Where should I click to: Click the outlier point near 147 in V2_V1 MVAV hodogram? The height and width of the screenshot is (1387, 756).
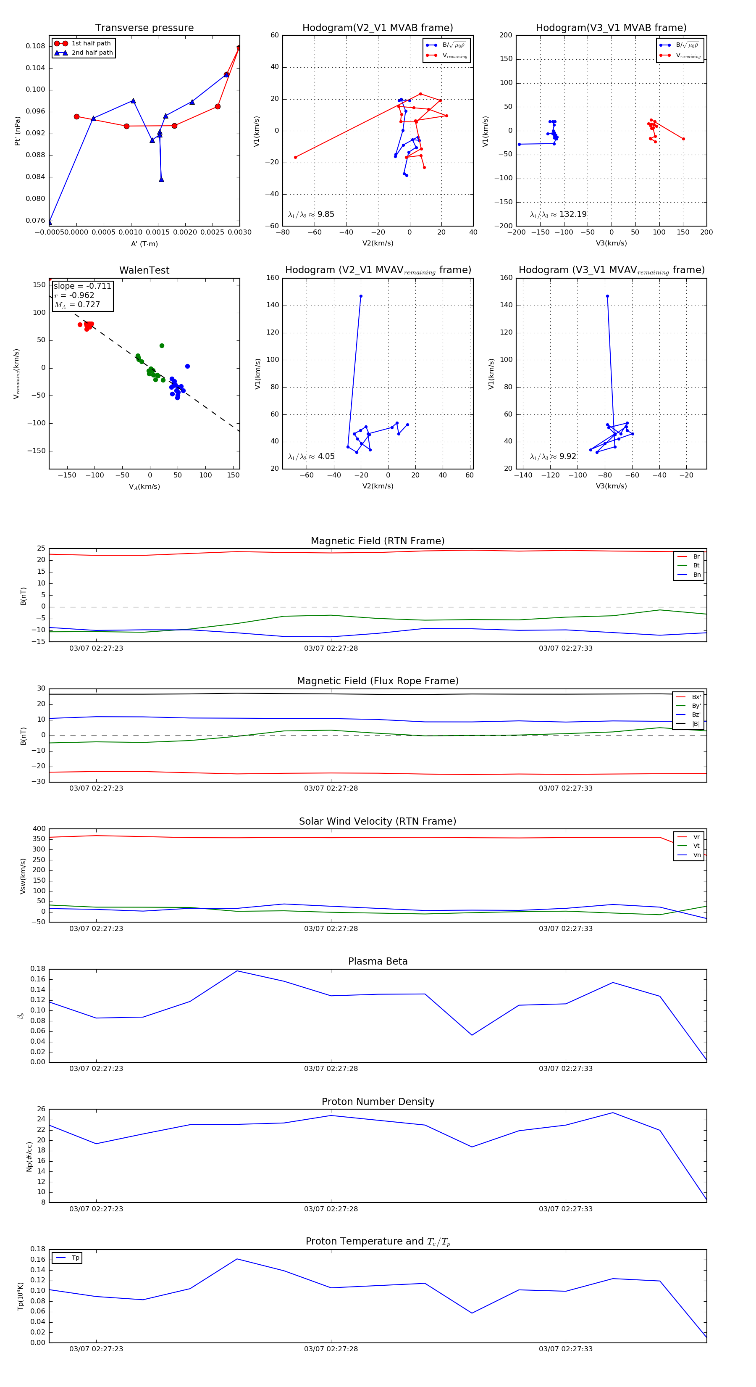coord(360,296)
